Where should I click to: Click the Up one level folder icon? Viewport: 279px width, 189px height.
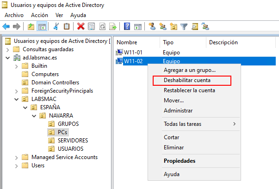click(x=31, y=26)
